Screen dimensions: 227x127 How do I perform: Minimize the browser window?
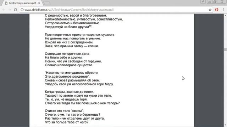point(210,2)
